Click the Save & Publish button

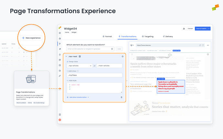(201, 28)
